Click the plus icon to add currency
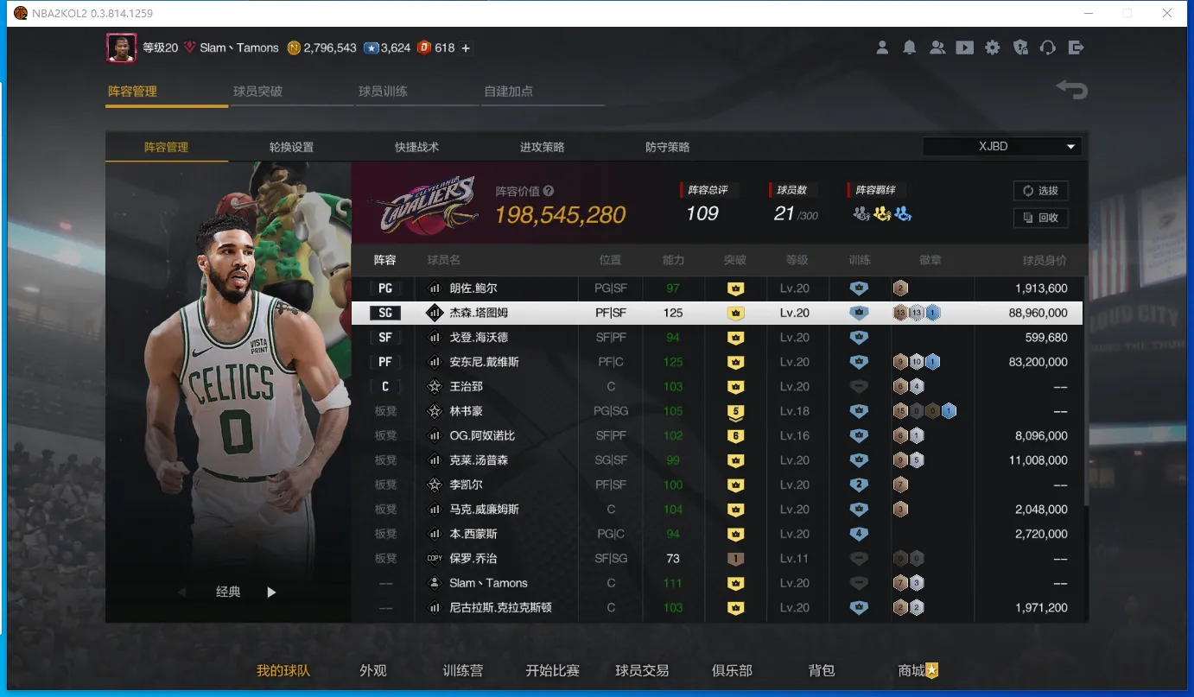The width and height of the screenshot is (1194, 697). click(x=466, y=48)
